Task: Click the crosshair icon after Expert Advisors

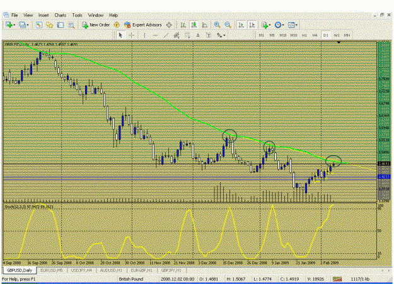Action: [x=169, y=25]
